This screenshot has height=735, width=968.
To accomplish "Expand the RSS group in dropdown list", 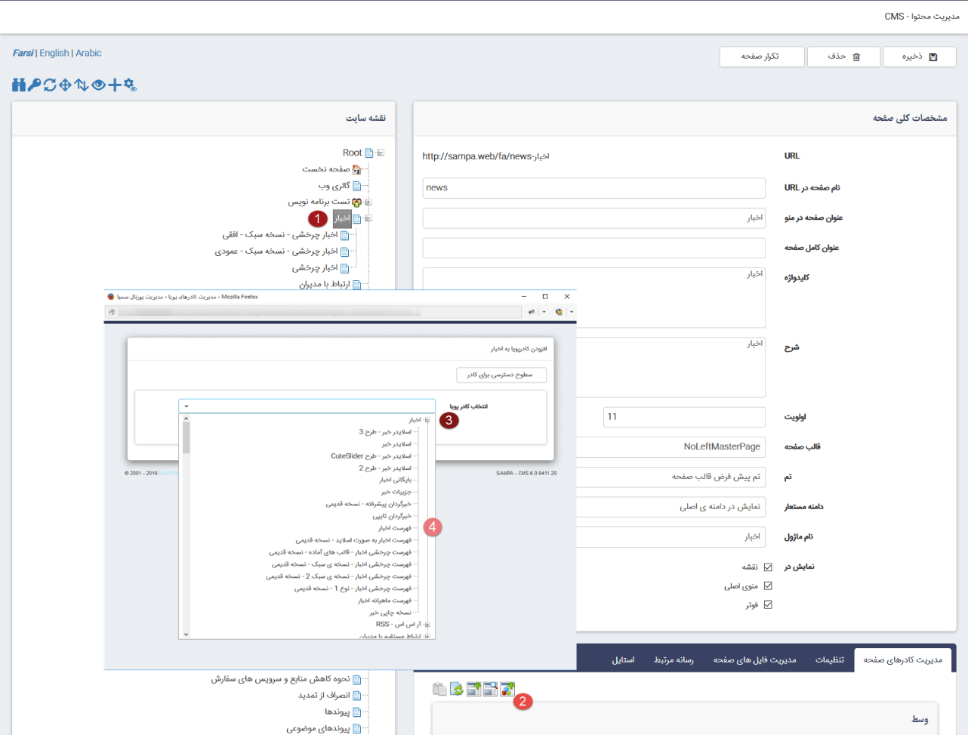I will pos(427,625).
